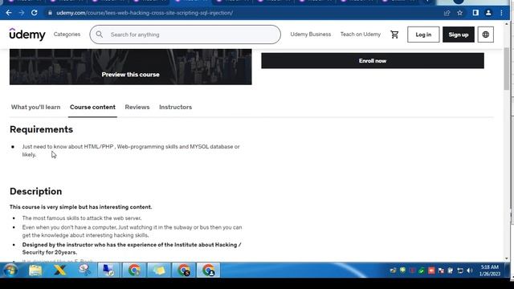Play the Preview this course video
The width and height of the screenshot is (514, 289).
pos(130,67)
